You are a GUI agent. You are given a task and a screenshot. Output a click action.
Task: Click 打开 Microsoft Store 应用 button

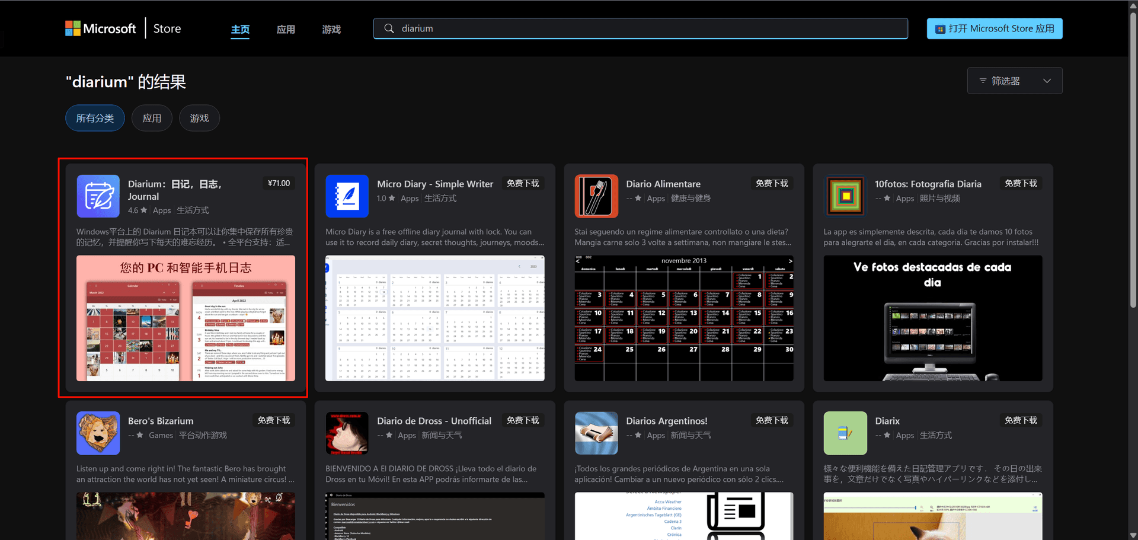tap(995, 28)
